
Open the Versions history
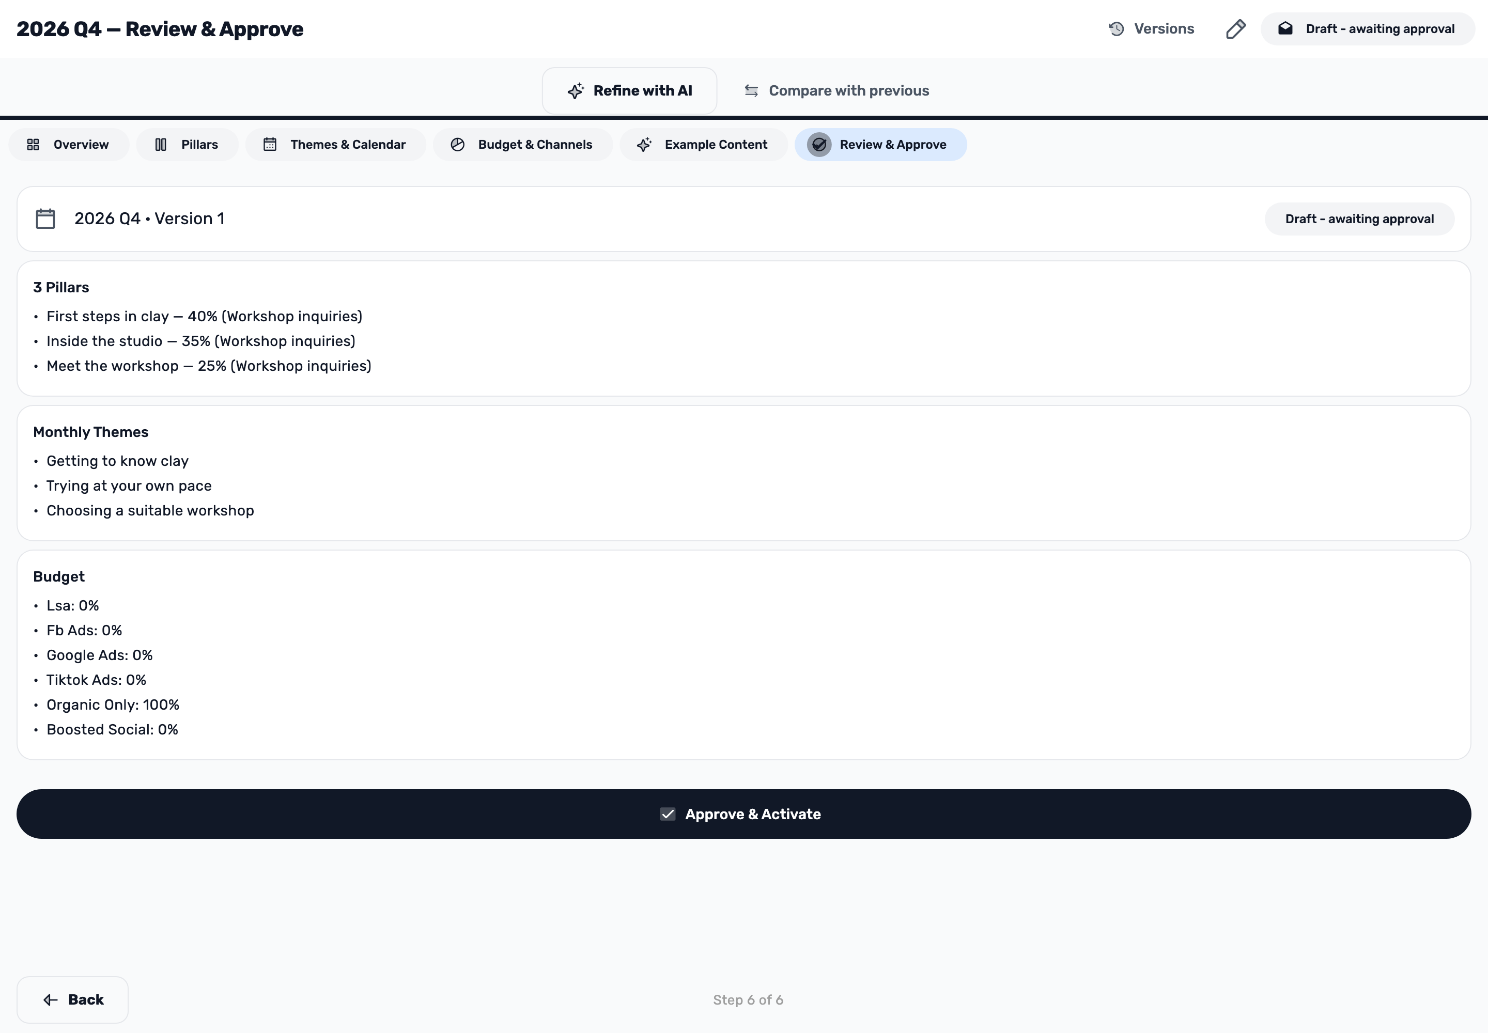pos(1151,28)
